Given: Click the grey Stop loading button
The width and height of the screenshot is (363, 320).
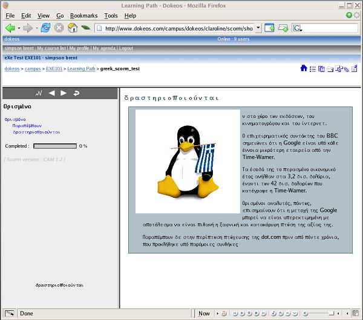Looking at the screenshot, I should pos(59,28).
